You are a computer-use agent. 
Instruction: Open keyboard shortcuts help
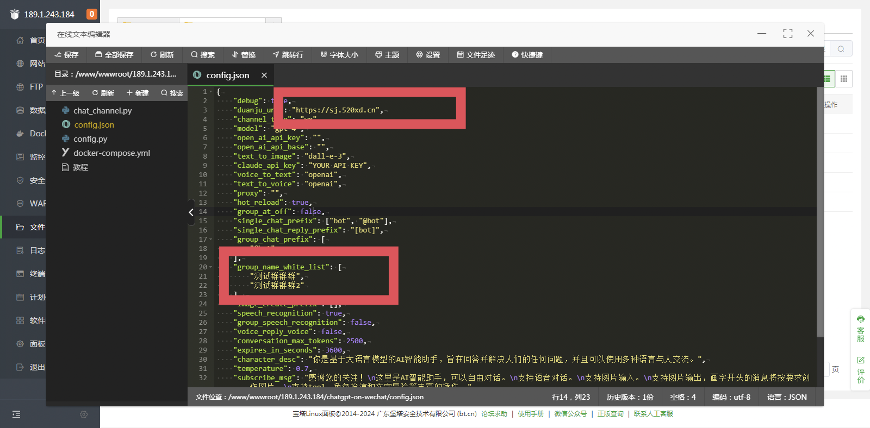[x=527, y=55]
